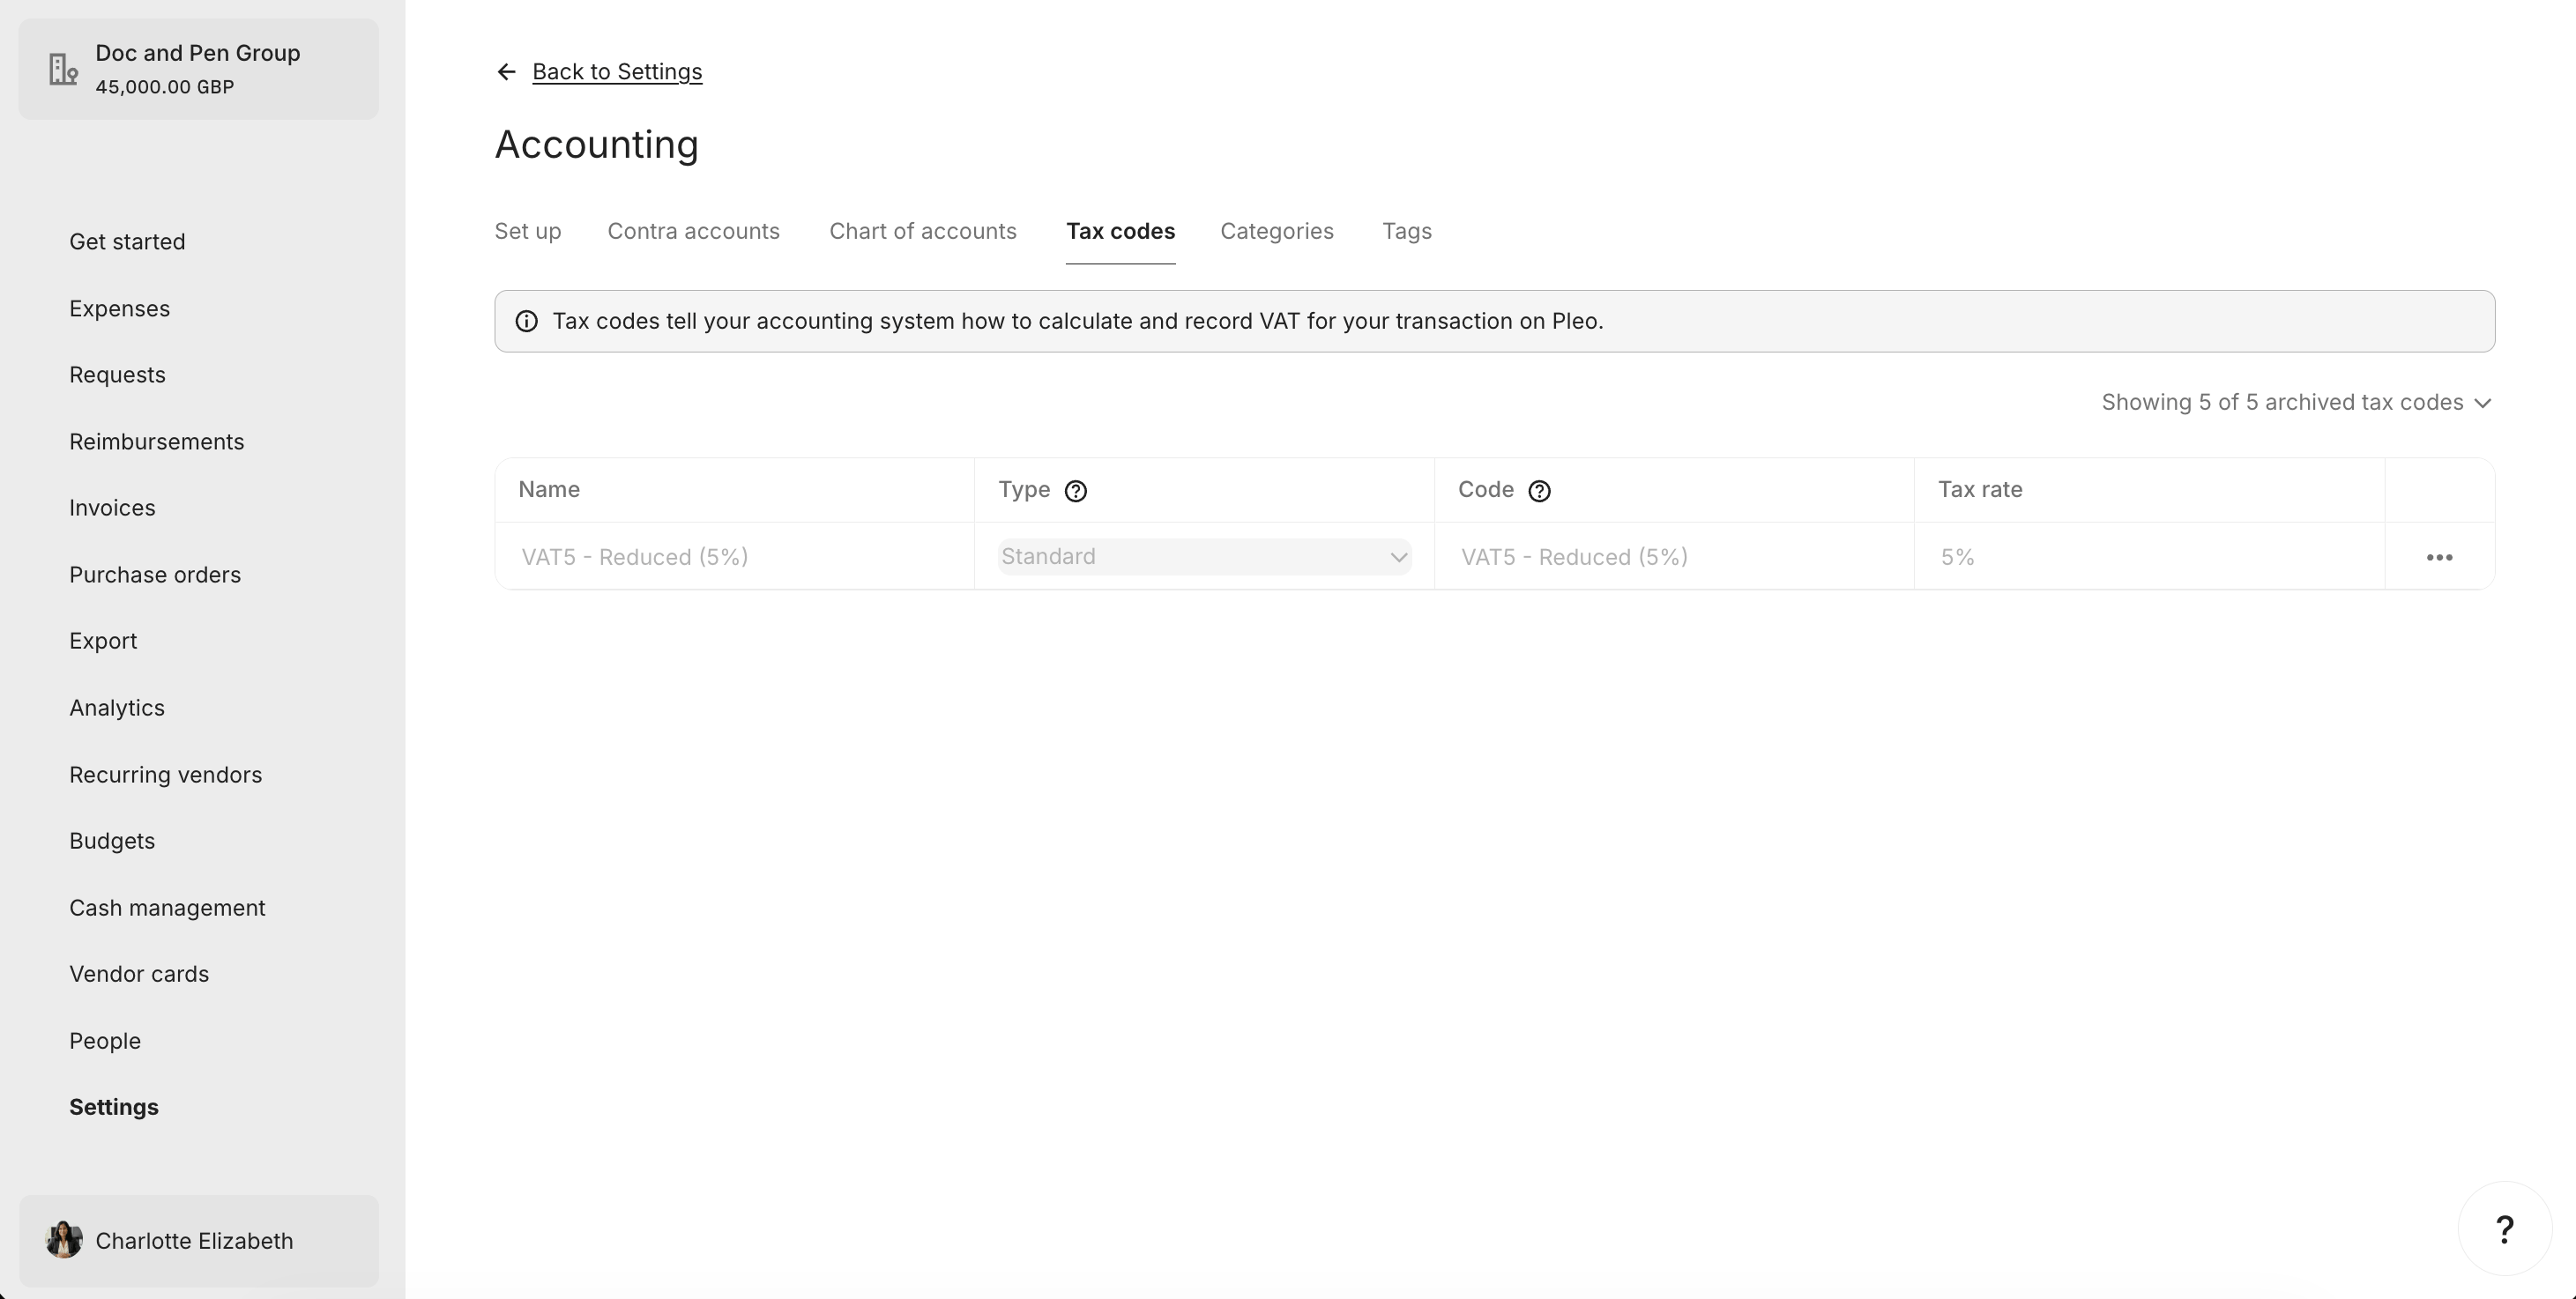
Task: Open the help question mark button
Action: coord(2504,1229)
